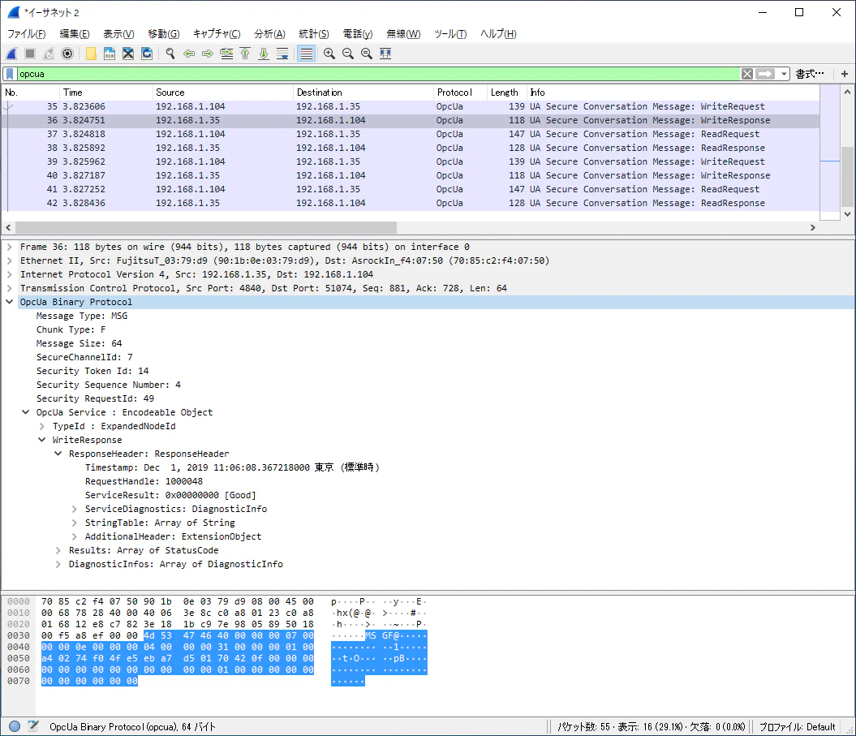Jump to the first packet

pyautogui.click(x=245, y=54)
